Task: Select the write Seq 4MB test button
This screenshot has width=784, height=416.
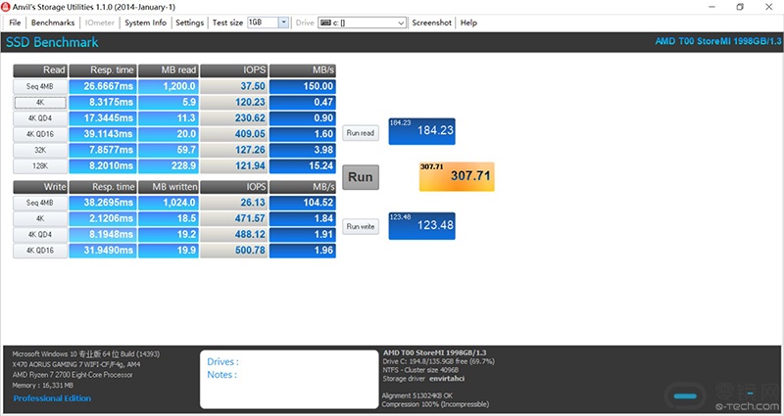Action: 40,203
